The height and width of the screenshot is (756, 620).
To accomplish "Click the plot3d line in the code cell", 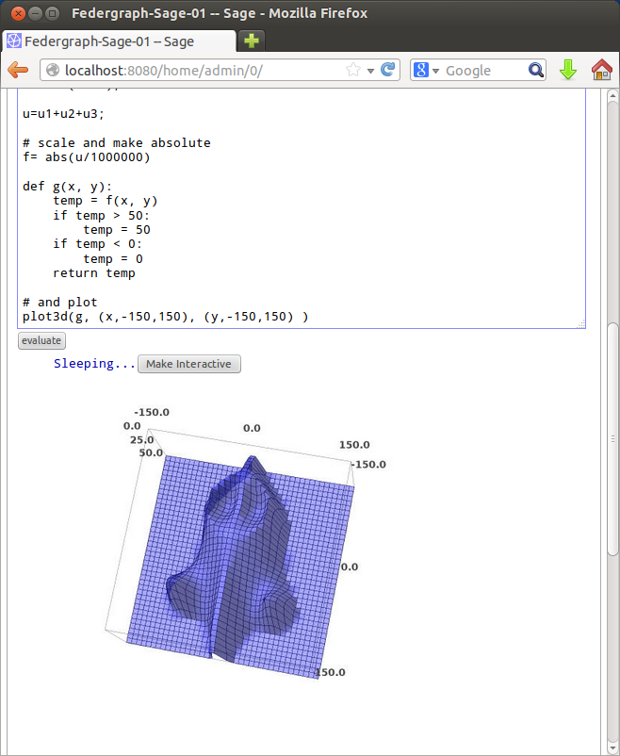I will tap(165, 317).
